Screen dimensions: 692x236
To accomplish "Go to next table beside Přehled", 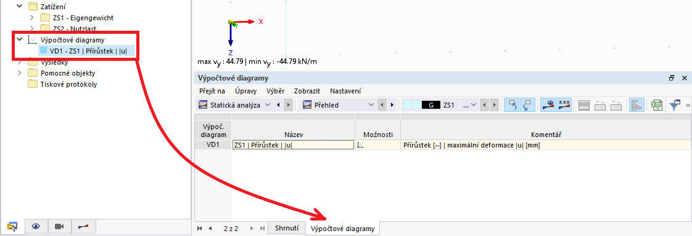I will pyautogui.click(x=392, y=105).
